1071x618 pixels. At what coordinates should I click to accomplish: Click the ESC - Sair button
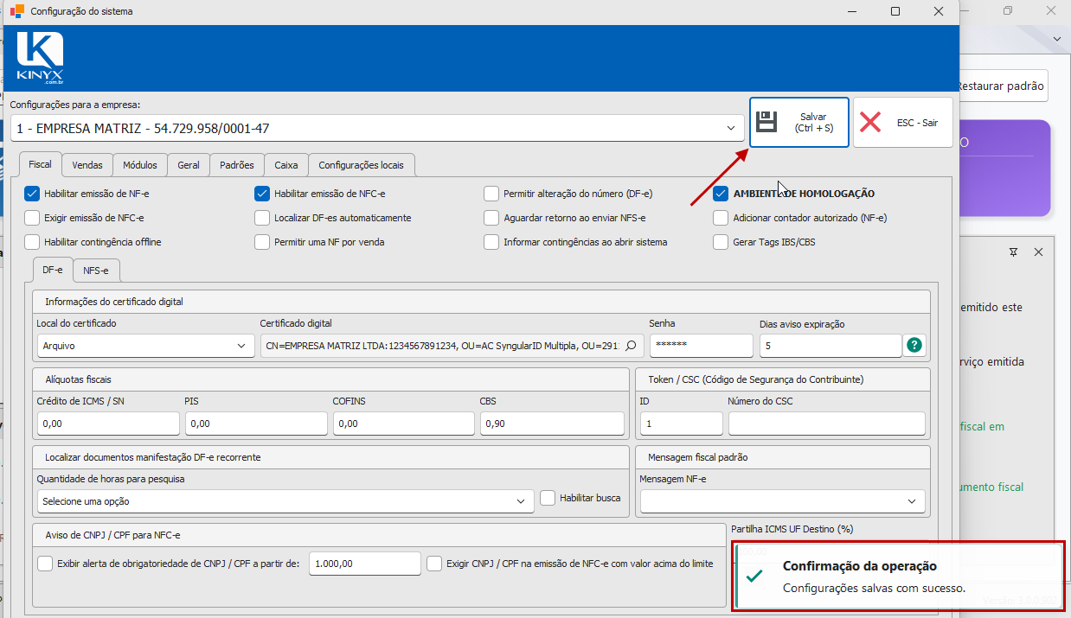pyautogui.click(x=902, y=123)
